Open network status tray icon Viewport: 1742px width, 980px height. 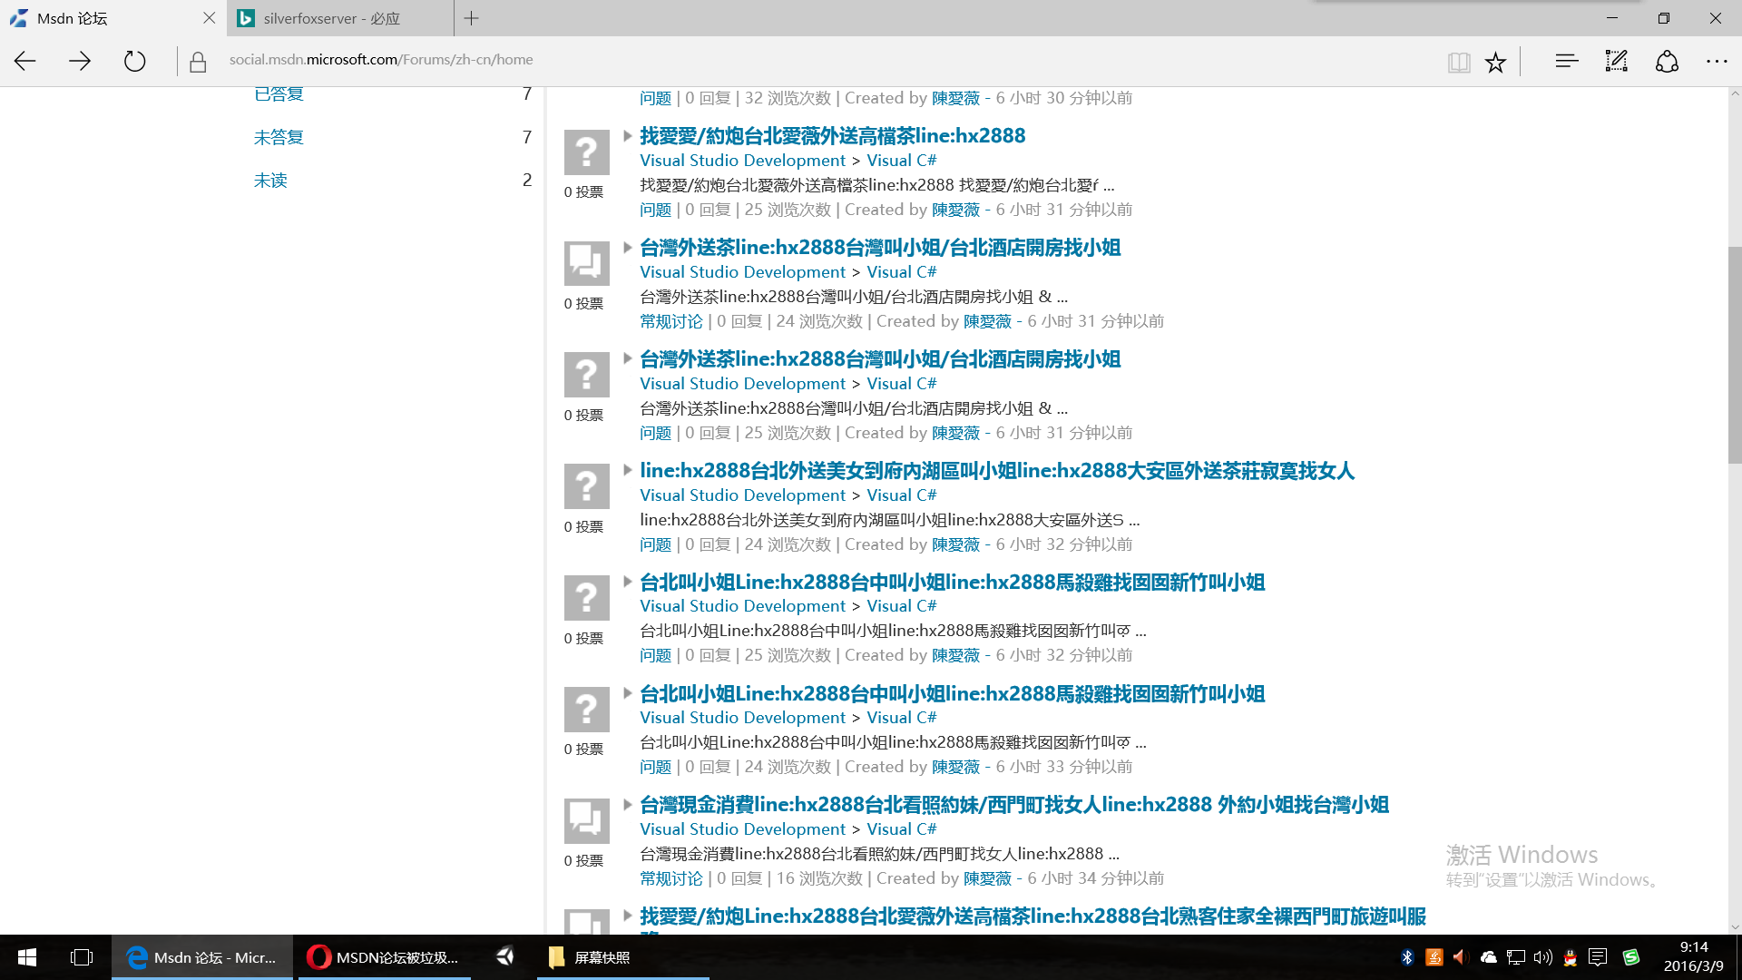(1516, 957)
